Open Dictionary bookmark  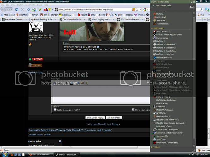point(65,15)
